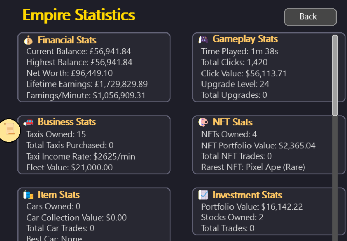Image resolution: width=347 pixels, height=241 pixels.
Task: Click the Rarest NFT Pixel Ape line
Action: (x=253, y=167)
